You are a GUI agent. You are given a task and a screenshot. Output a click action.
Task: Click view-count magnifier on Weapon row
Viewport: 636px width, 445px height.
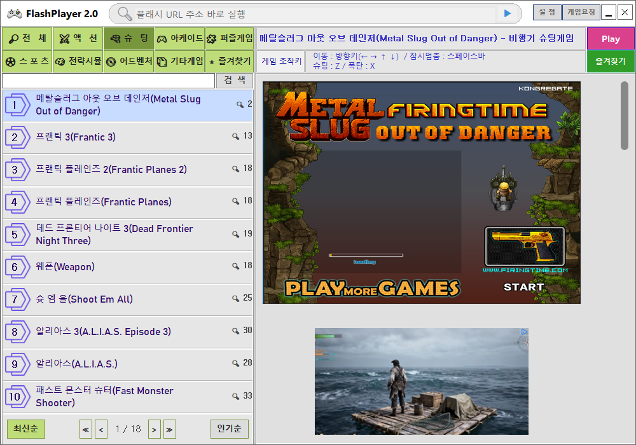pos(235,266)
